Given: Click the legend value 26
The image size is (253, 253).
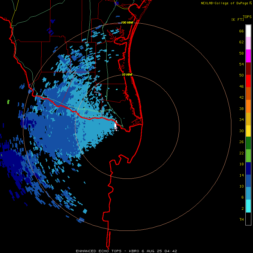Looking at the screenshot, I should (241, 142).
